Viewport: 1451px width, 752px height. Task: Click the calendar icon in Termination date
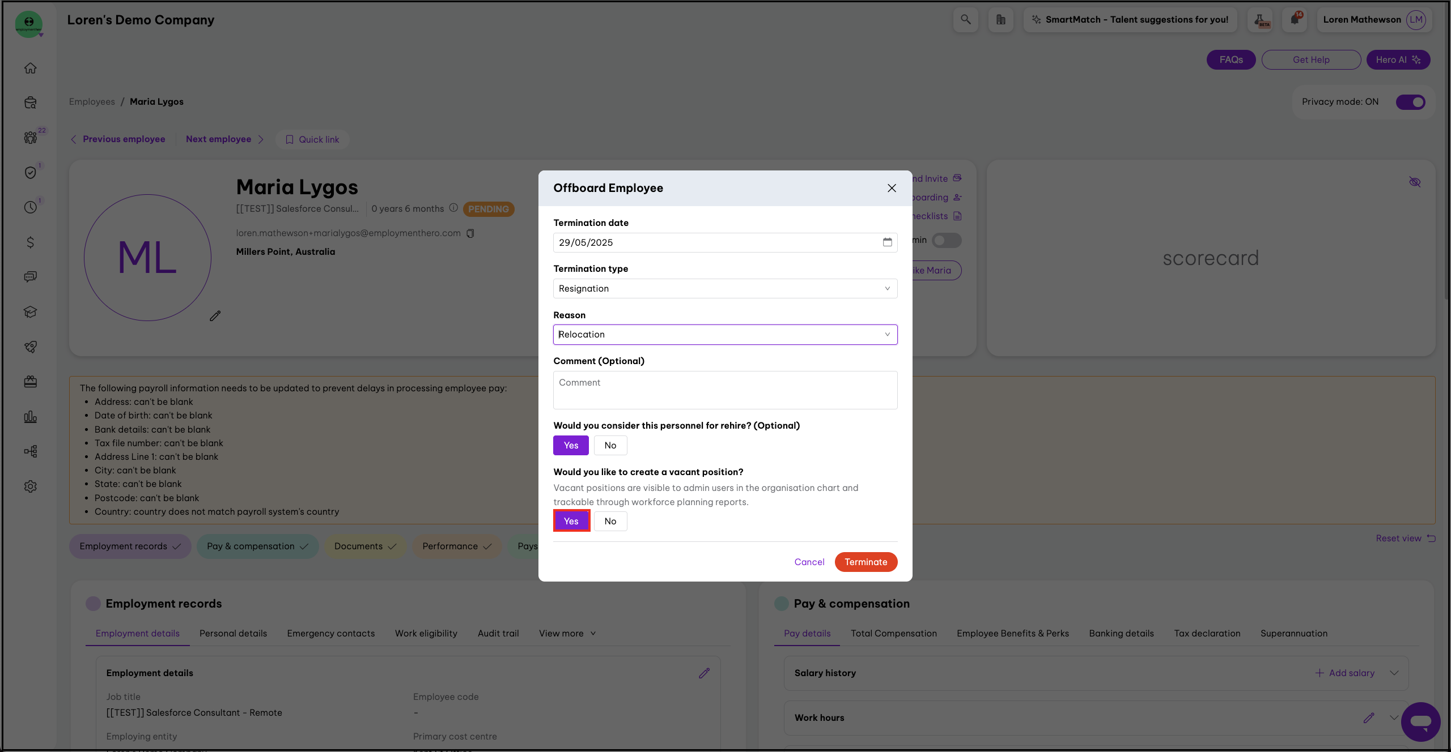click(x=887, y=242)
